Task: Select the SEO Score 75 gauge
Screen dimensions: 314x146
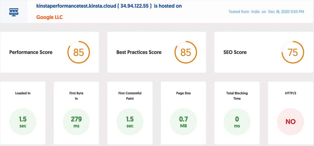Action: click(x=292, y=52)
